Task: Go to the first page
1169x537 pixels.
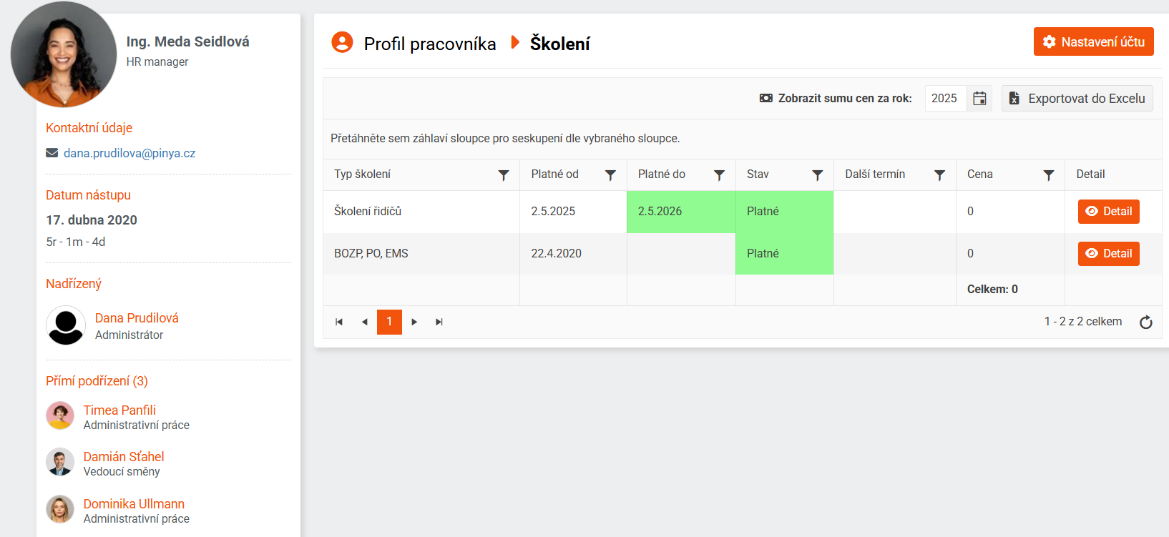Action: pyautogui.click(x=339, y=322)
